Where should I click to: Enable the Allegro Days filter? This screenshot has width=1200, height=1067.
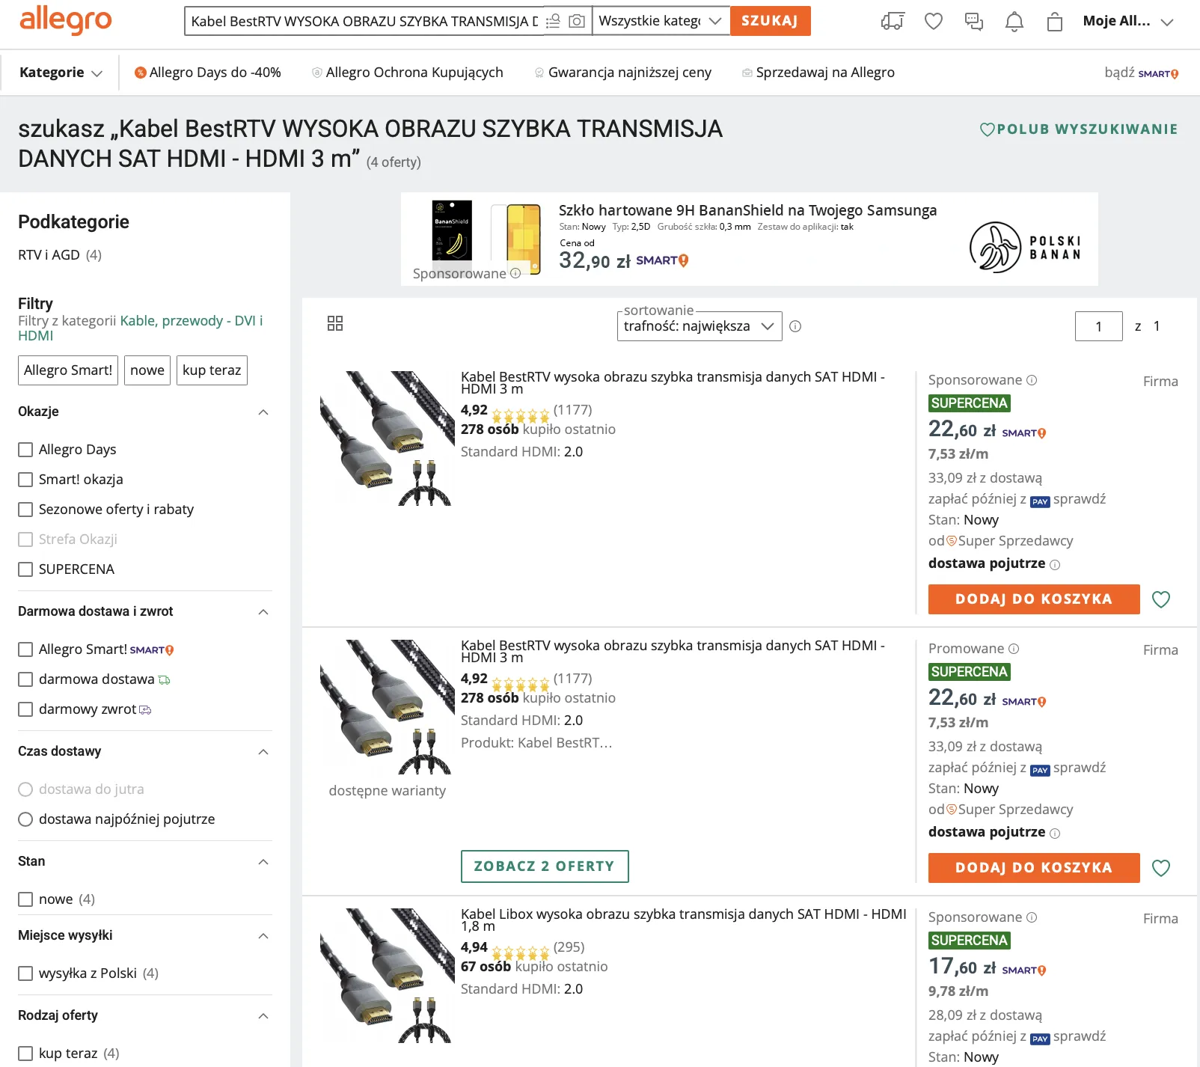click(x=25, y=449)
